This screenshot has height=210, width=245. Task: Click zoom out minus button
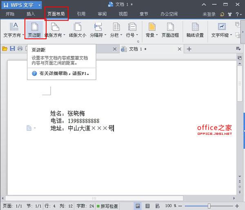tap(180, 206)
